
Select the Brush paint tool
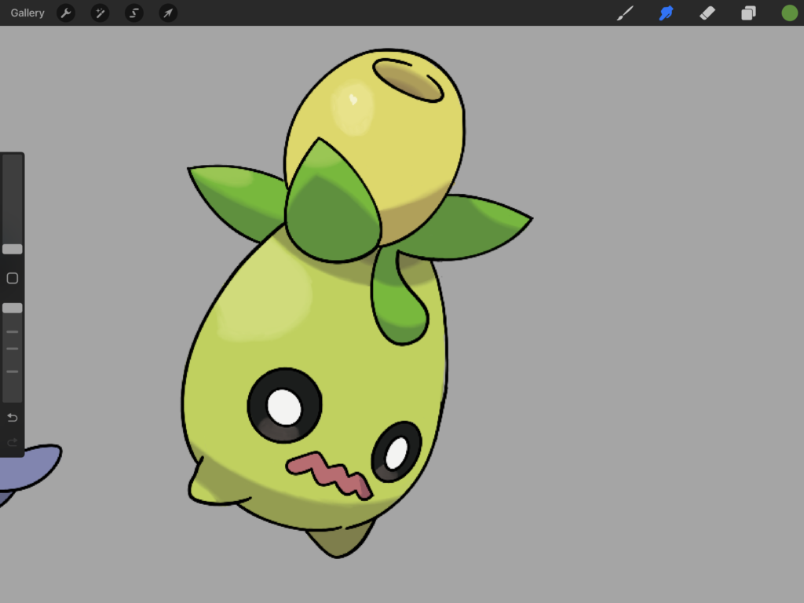click(x=624, y=13)
